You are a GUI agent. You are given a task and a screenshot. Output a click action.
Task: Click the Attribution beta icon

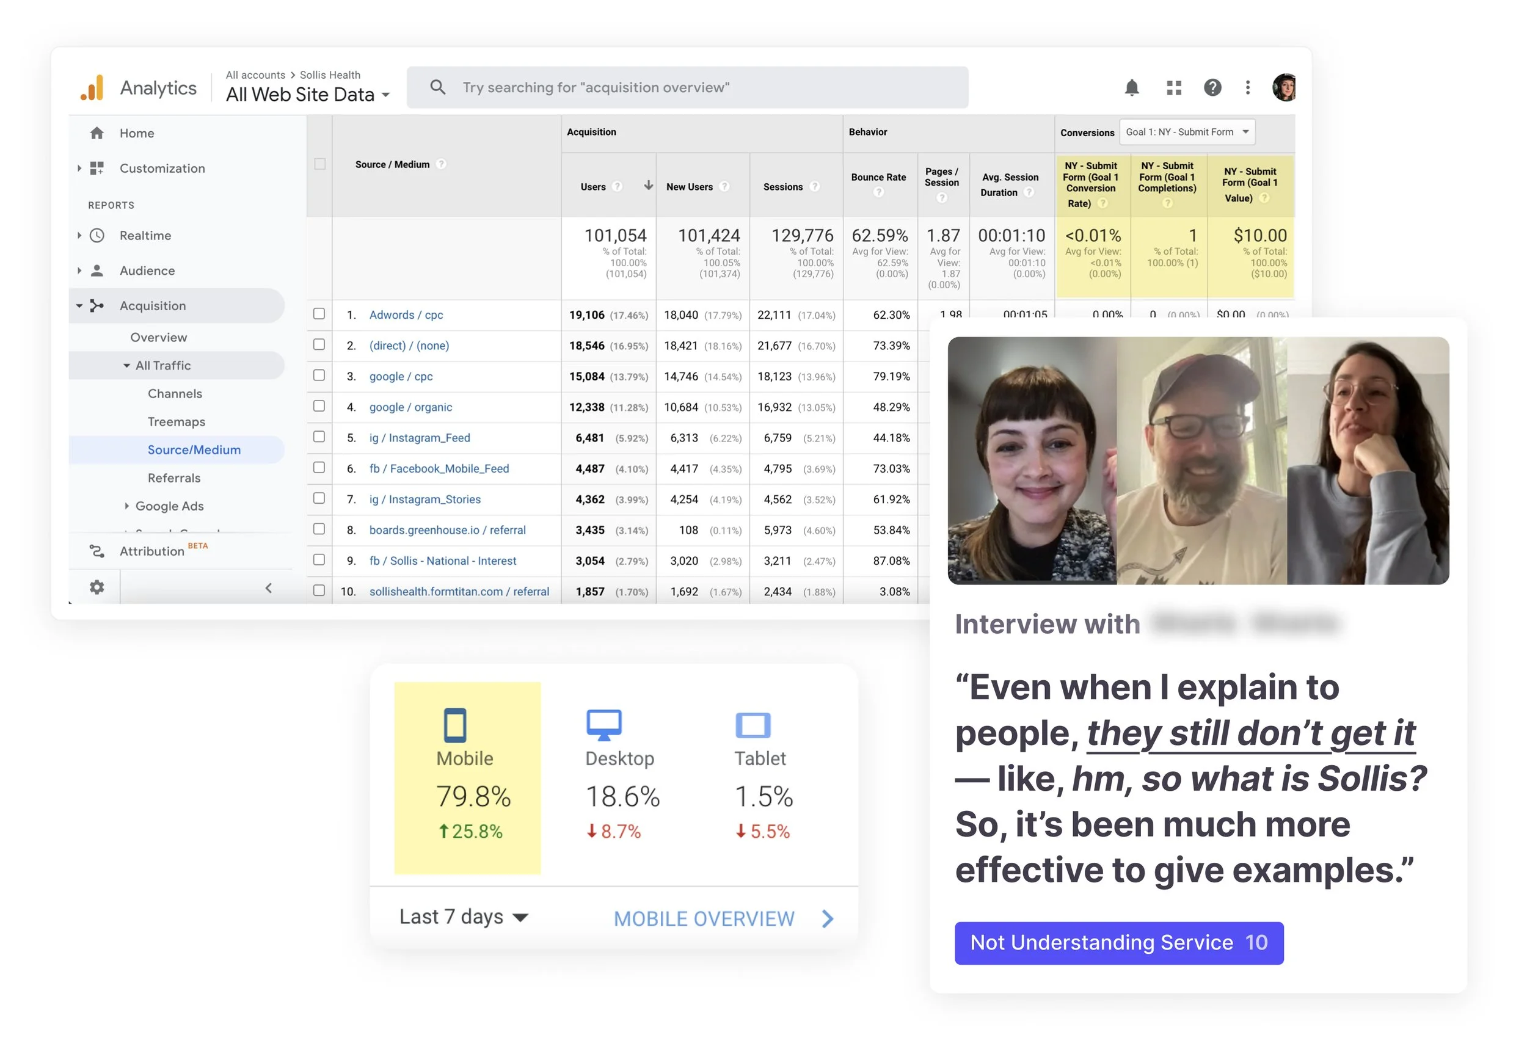coord(97,551)
